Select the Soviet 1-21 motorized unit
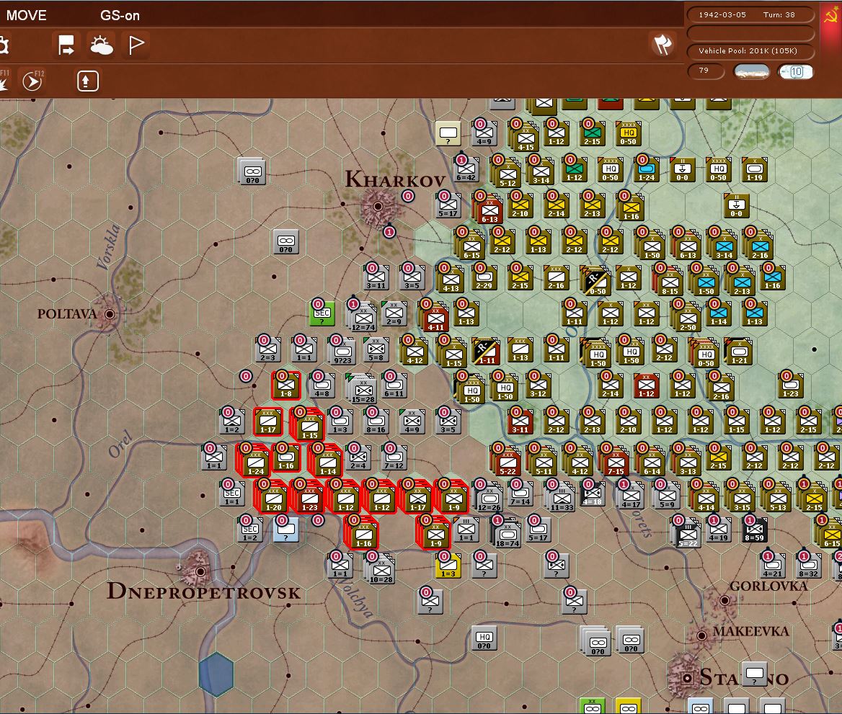Viewport: 842px width, 714px height. point(740,352)
